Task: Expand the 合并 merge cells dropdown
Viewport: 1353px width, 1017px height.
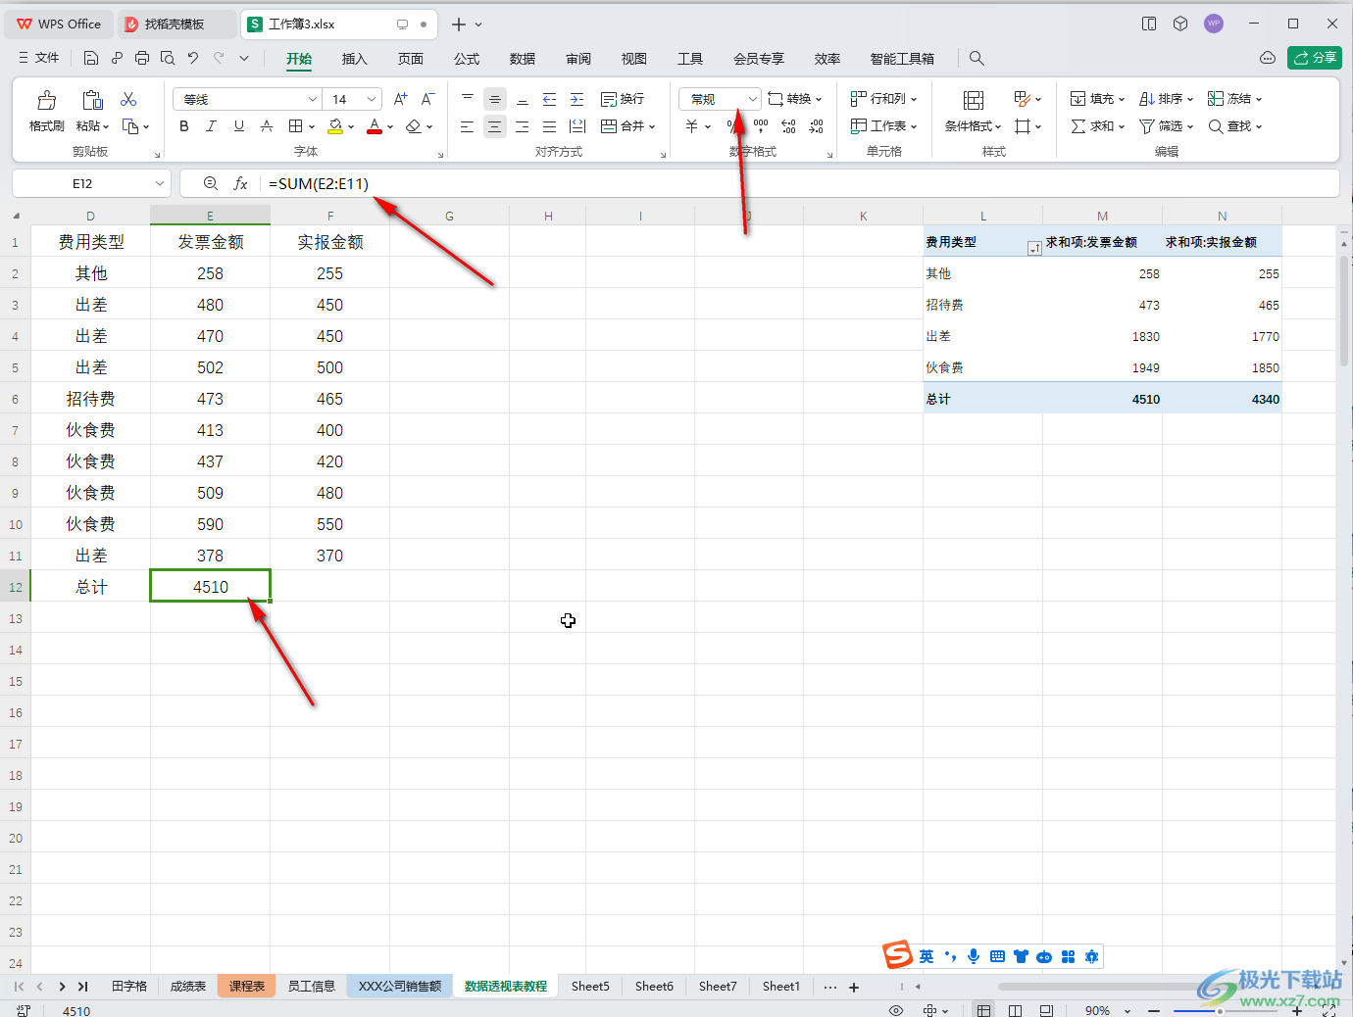Action: pyautogui.click(x=652, y=126)
